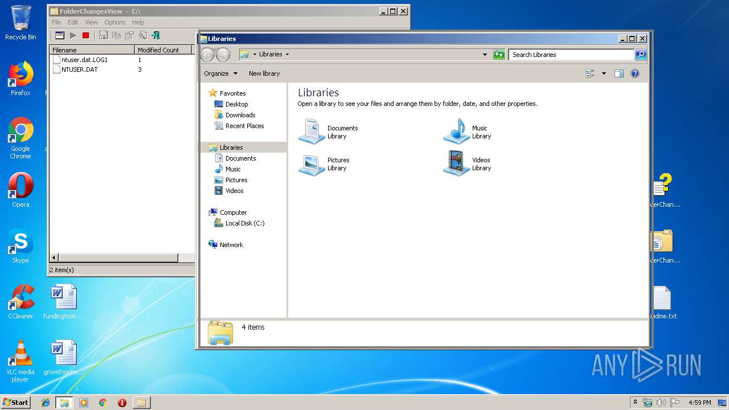
Task: Click the Recycle Bin desktop icon
Action: (x=21, y=23)
